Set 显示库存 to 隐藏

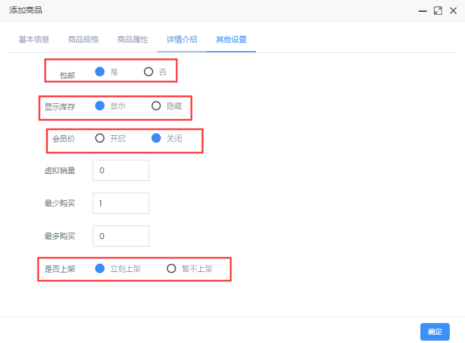tap(156, 106)
